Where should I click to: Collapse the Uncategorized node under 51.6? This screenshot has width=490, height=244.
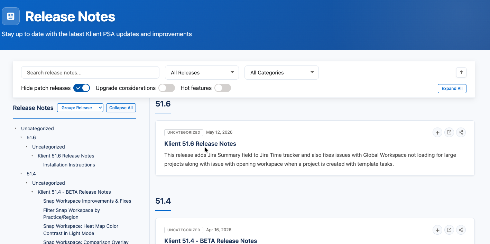click(x=27, y=147)
